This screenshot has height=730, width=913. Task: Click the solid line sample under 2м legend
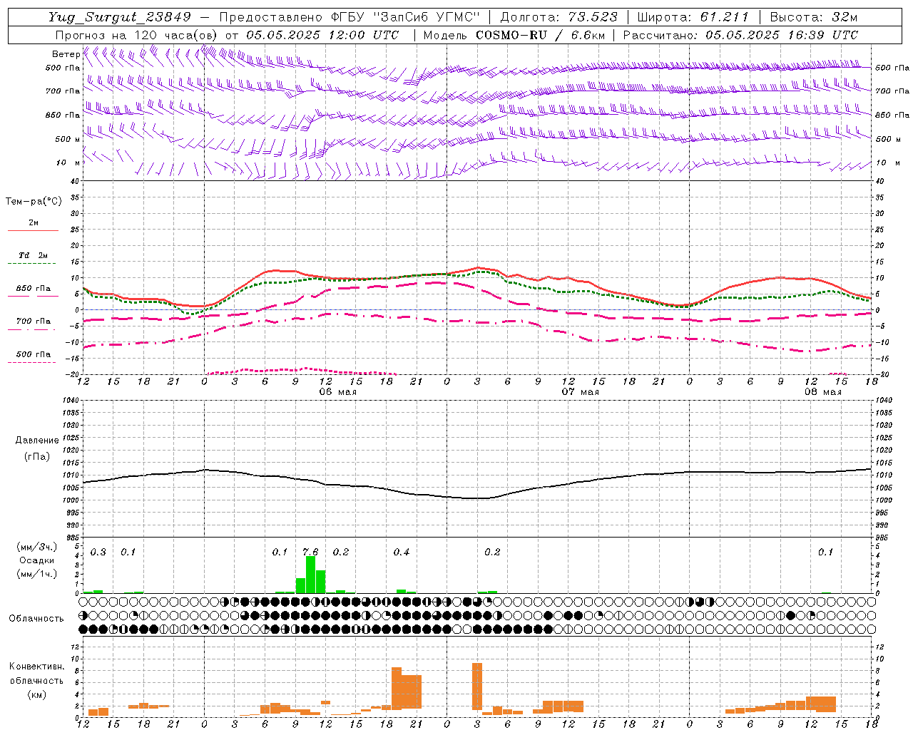point(34,230)
